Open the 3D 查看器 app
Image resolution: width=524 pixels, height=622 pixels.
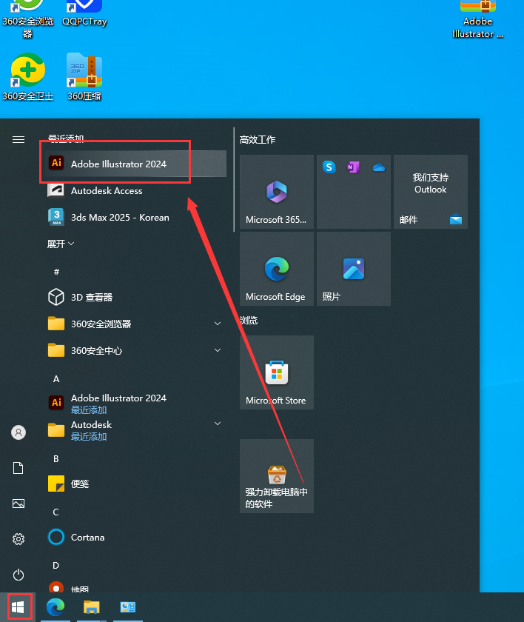click(135, 297)
